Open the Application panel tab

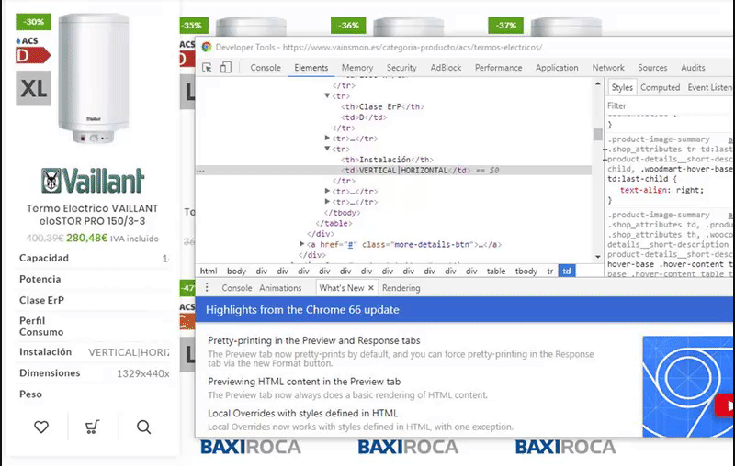(x=557, y=68)
